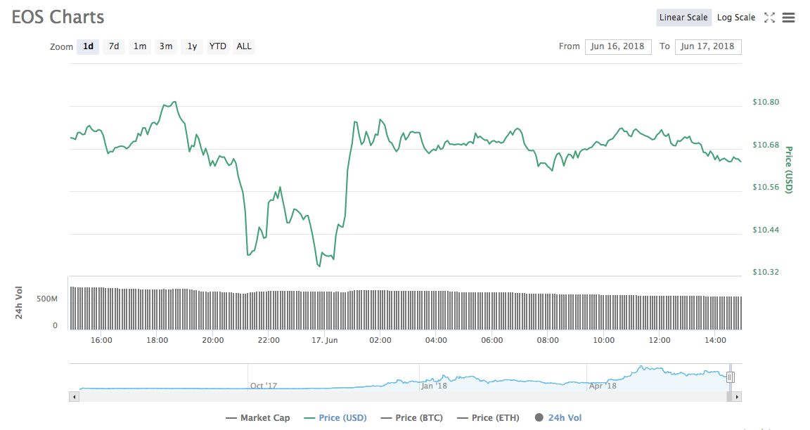
Task: Click the 17. Jun time axis label
Action: tap(324, 341)
